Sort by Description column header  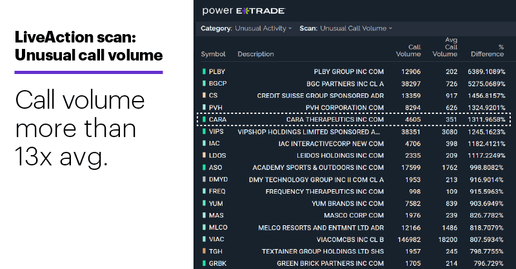(x=255, y=54)
